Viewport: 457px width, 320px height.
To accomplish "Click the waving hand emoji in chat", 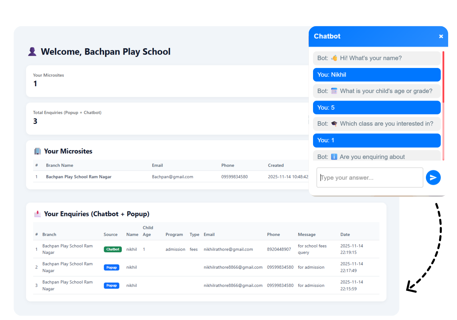I will coord(334,58).
